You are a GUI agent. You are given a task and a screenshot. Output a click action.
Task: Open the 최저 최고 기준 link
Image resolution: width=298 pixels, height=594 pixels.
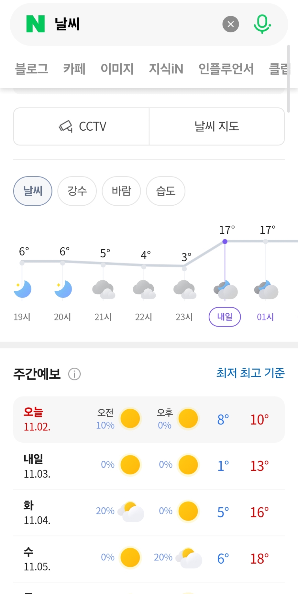point(250,373)
